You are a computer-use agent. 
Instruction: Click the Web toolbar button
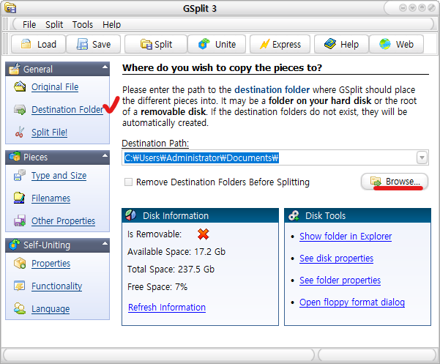pos(396,44)
